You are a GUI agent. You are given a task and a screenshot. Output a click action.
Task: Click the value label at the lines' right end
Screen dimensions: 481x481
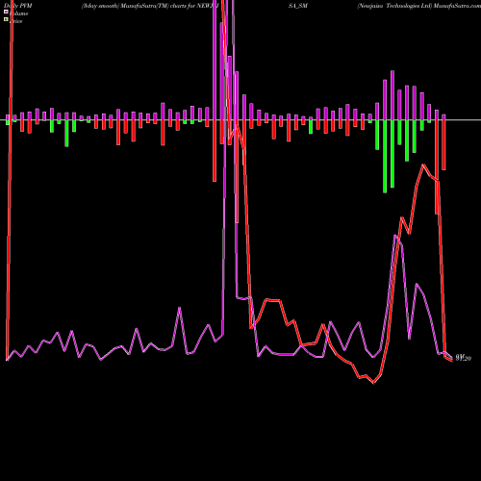pos(464,358)
